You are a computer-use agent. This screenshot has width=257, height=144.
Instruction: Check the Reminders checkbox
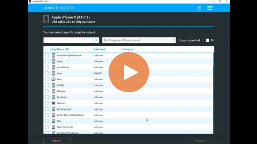click(x=47, y=97)
